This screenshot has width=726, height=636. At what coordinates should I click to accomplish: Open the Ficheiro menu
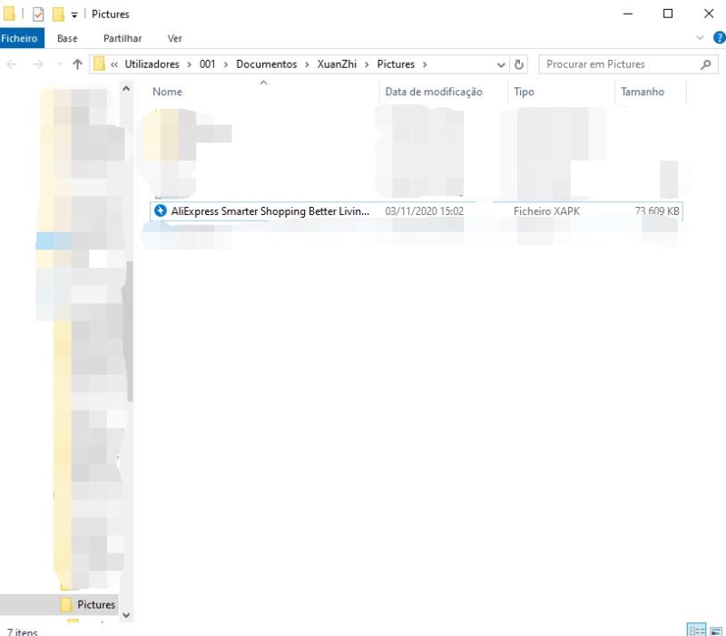pos(20,38)
